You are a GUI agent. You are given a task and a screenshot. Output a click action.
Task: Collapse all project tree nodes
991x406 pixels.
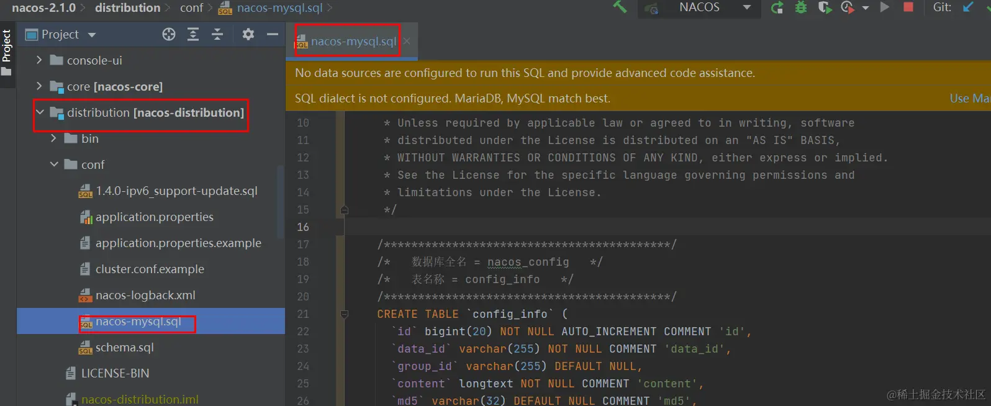tap(217, 34)
